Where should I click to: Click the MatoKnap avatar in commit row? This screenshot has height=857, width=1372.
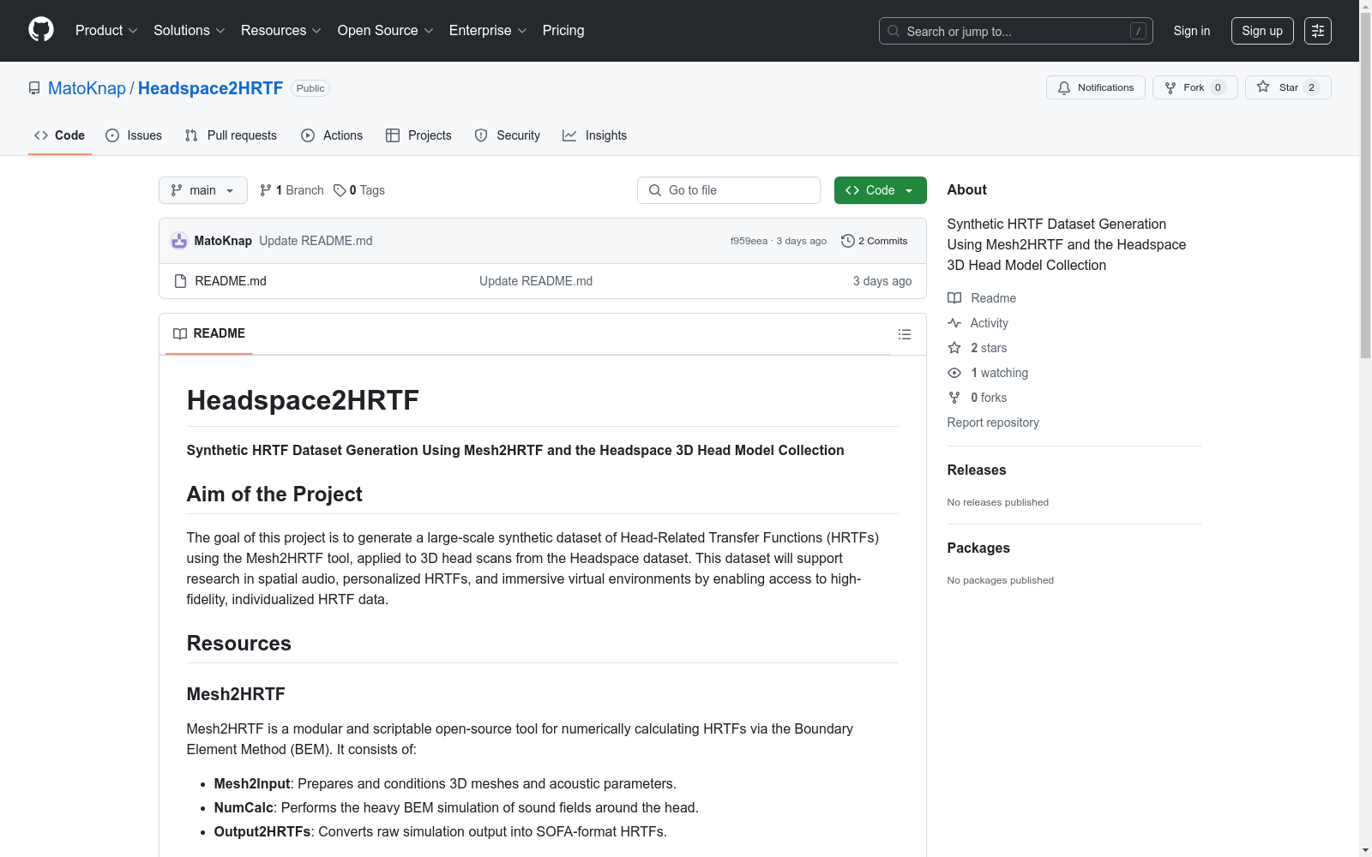tap(179, 241)
